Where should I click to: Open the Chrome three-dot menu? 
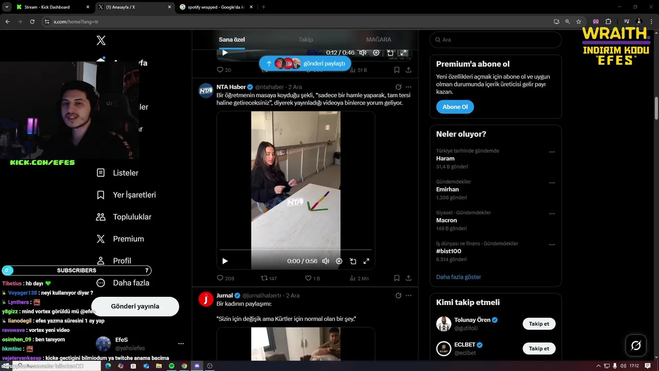point(651,22)
